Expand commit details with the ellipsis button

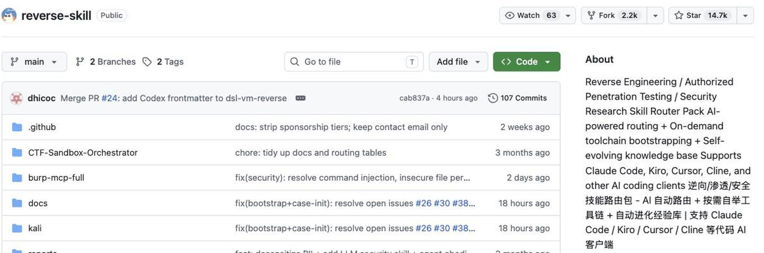[300, 98]
